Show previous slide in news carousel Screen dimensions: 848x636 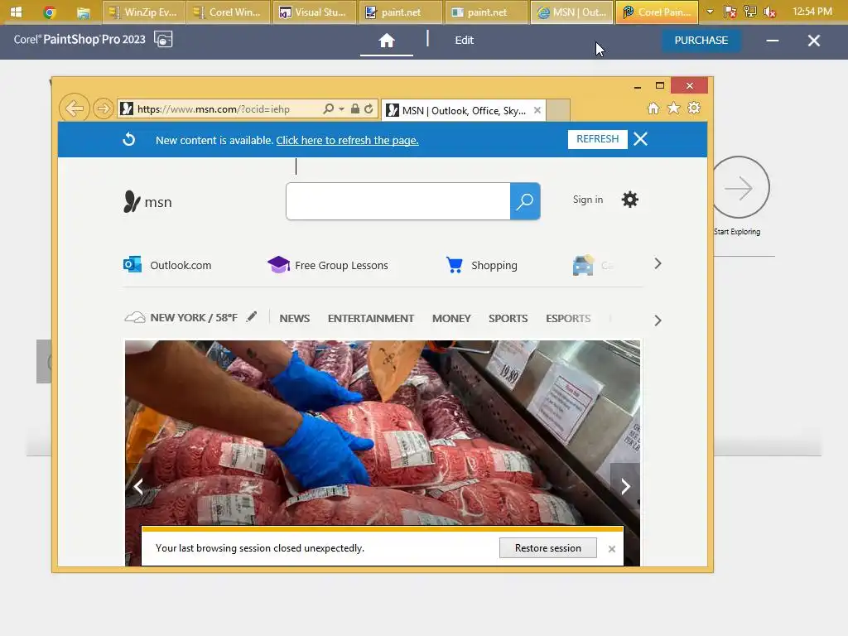click(x=138, y=487)
